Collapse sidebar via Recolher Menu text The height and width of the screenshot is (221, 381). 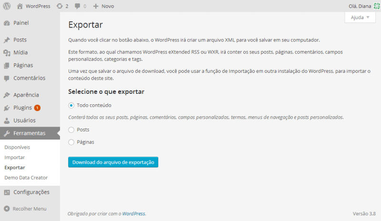coord(30,209)
